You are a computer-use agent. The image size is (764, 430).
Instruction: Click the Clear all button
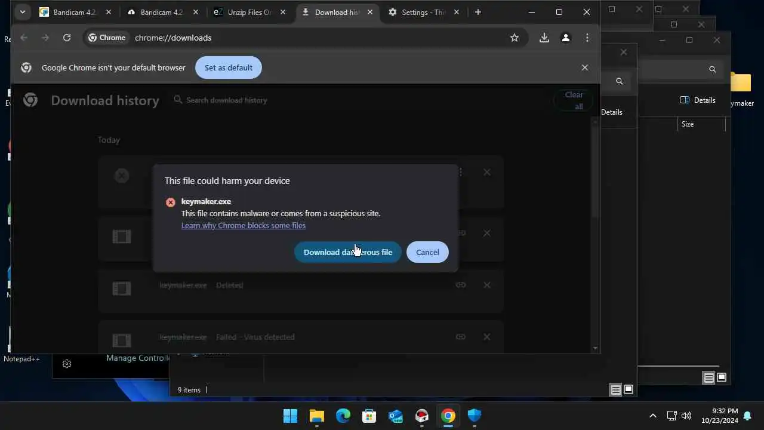pyautogui.click(x=574, y=100)
